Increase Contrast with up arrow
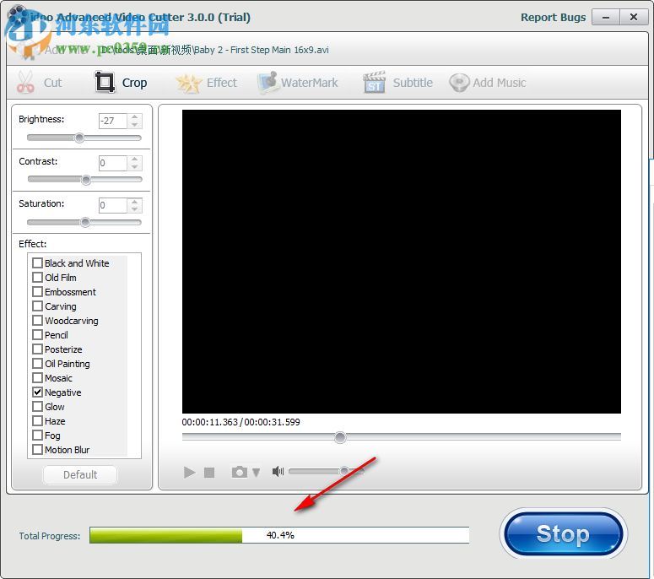The image size is (654, 579). (x=134, y=160)
